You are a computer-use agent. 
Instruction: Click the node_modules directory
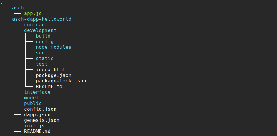coord(54,47)
